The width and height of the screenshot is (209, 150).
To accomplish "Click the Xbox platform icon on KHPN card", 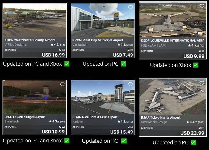I will click(60, 50).
